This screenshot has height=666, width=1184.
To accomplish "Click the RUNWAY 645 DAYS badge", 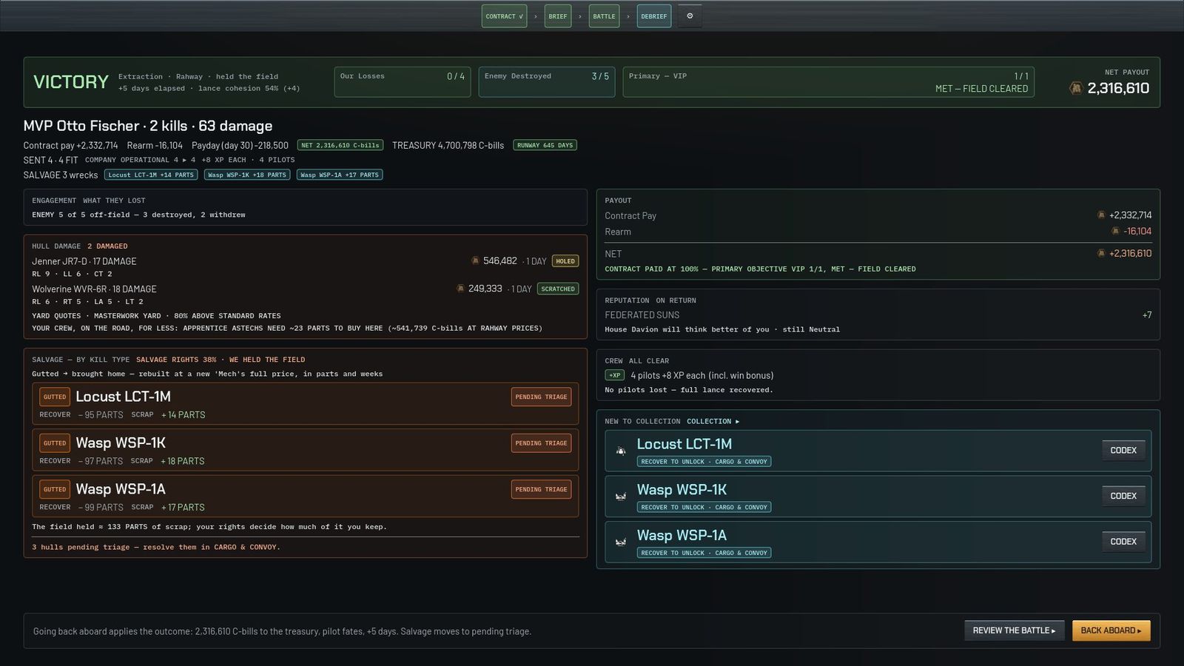I will tap(545, 145).
